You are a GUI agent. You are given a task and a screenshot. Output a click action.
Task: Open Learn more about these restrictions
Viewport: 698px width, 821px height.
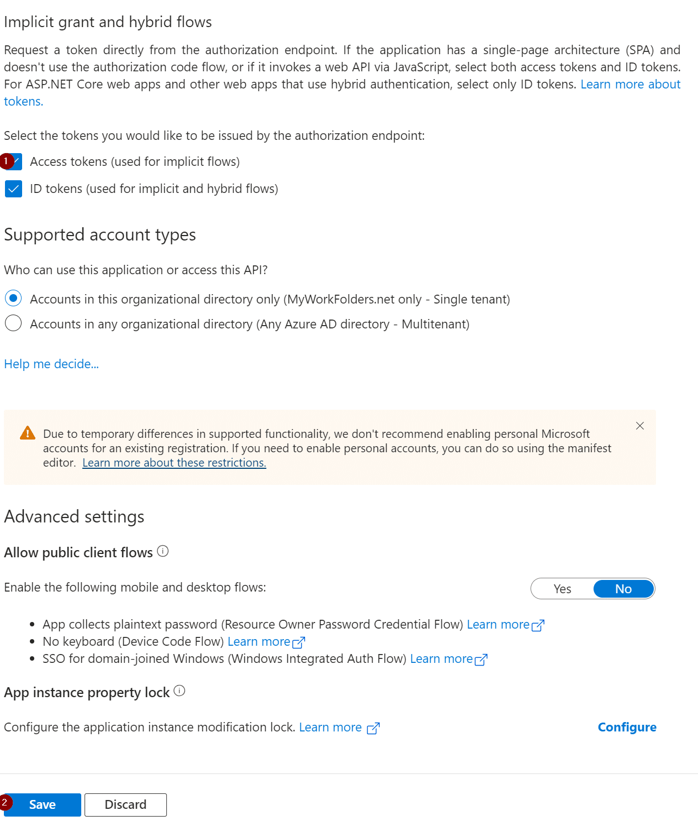174,463
